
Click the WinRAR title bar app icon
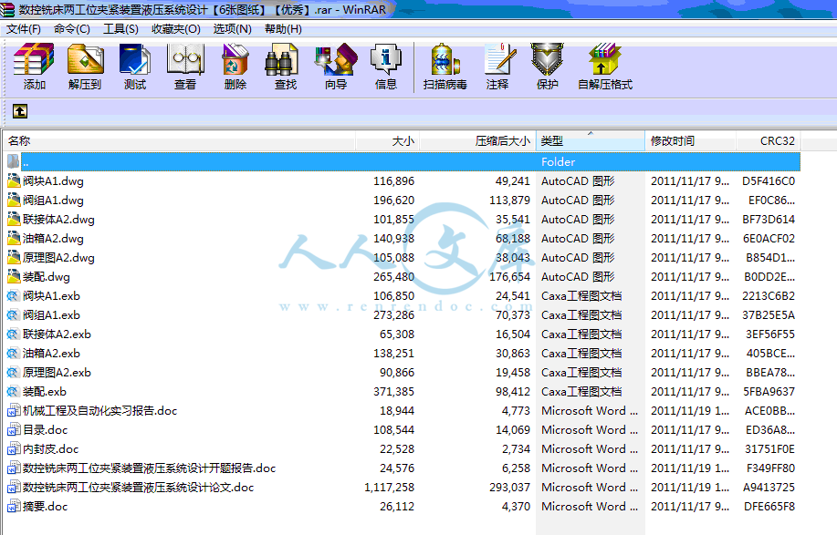7,9
